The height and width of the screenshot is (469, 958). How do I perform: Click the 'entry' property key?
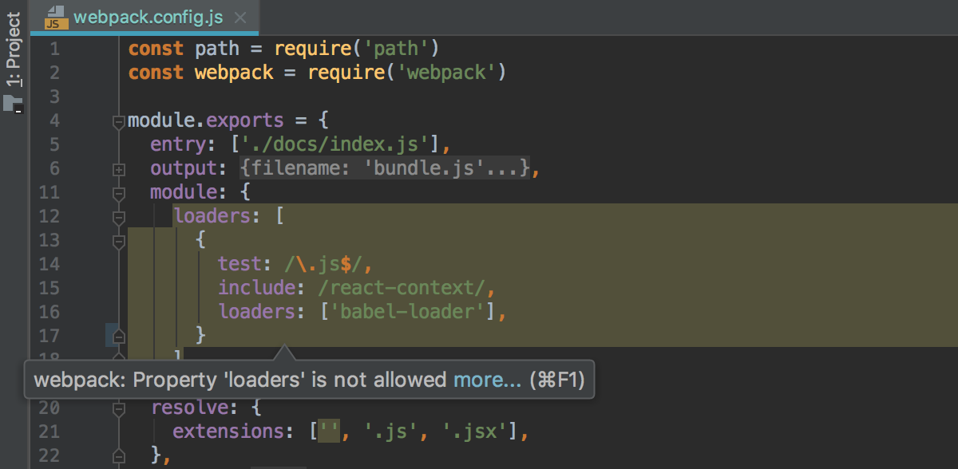click(178, 144)
